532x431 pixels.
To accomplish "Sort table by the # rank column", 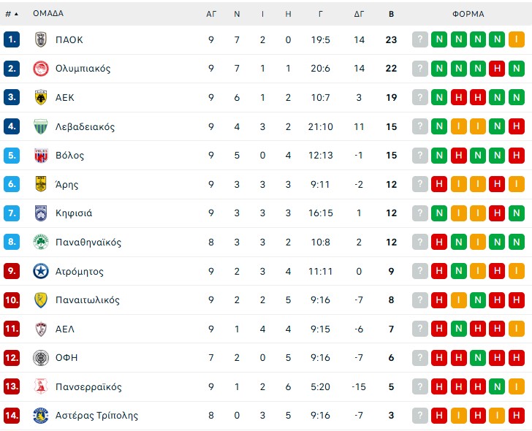I will click(x=11, y=13).
